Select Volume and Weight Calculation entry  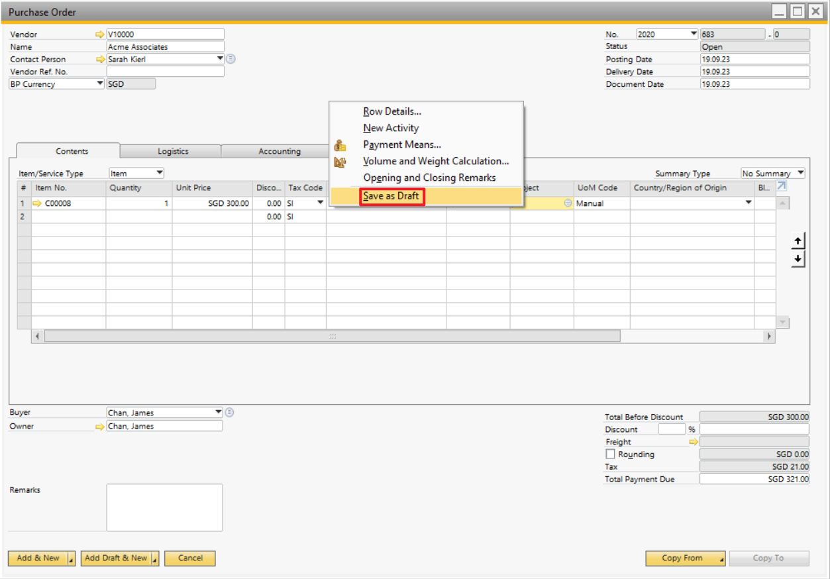436,162
